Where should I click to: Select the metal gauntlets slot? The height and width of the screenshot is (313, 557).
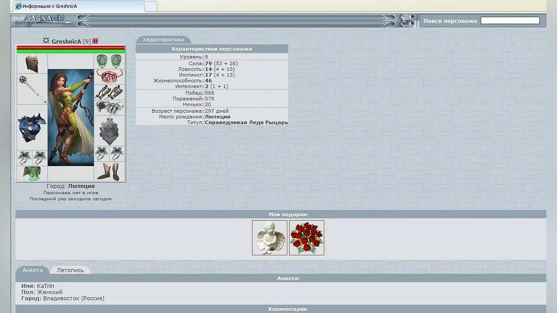110,107
